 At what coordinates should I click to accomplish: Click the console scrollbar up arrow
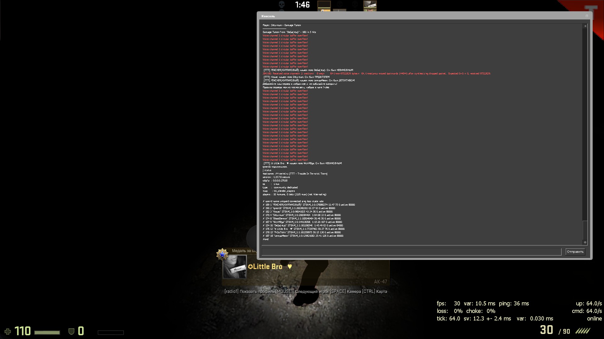tap(585, 26)
